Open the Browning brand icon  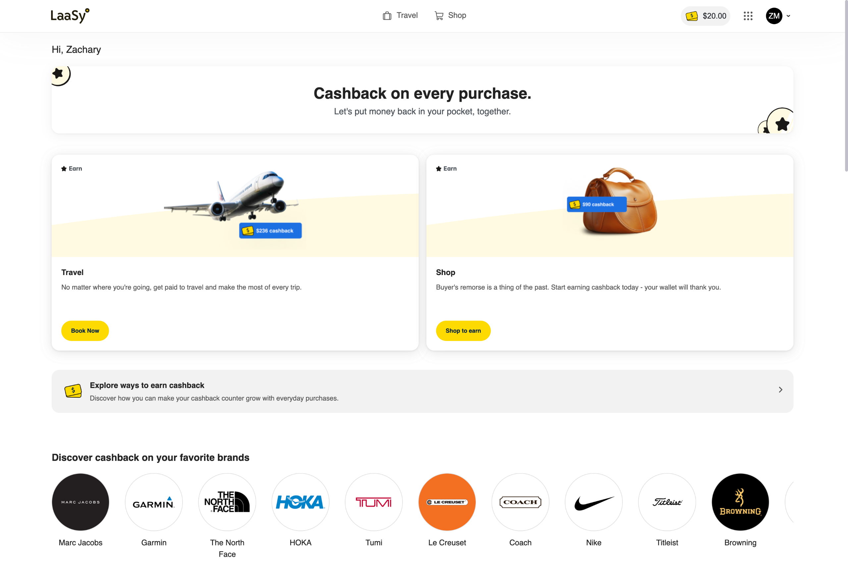click(x=740, y=502)
